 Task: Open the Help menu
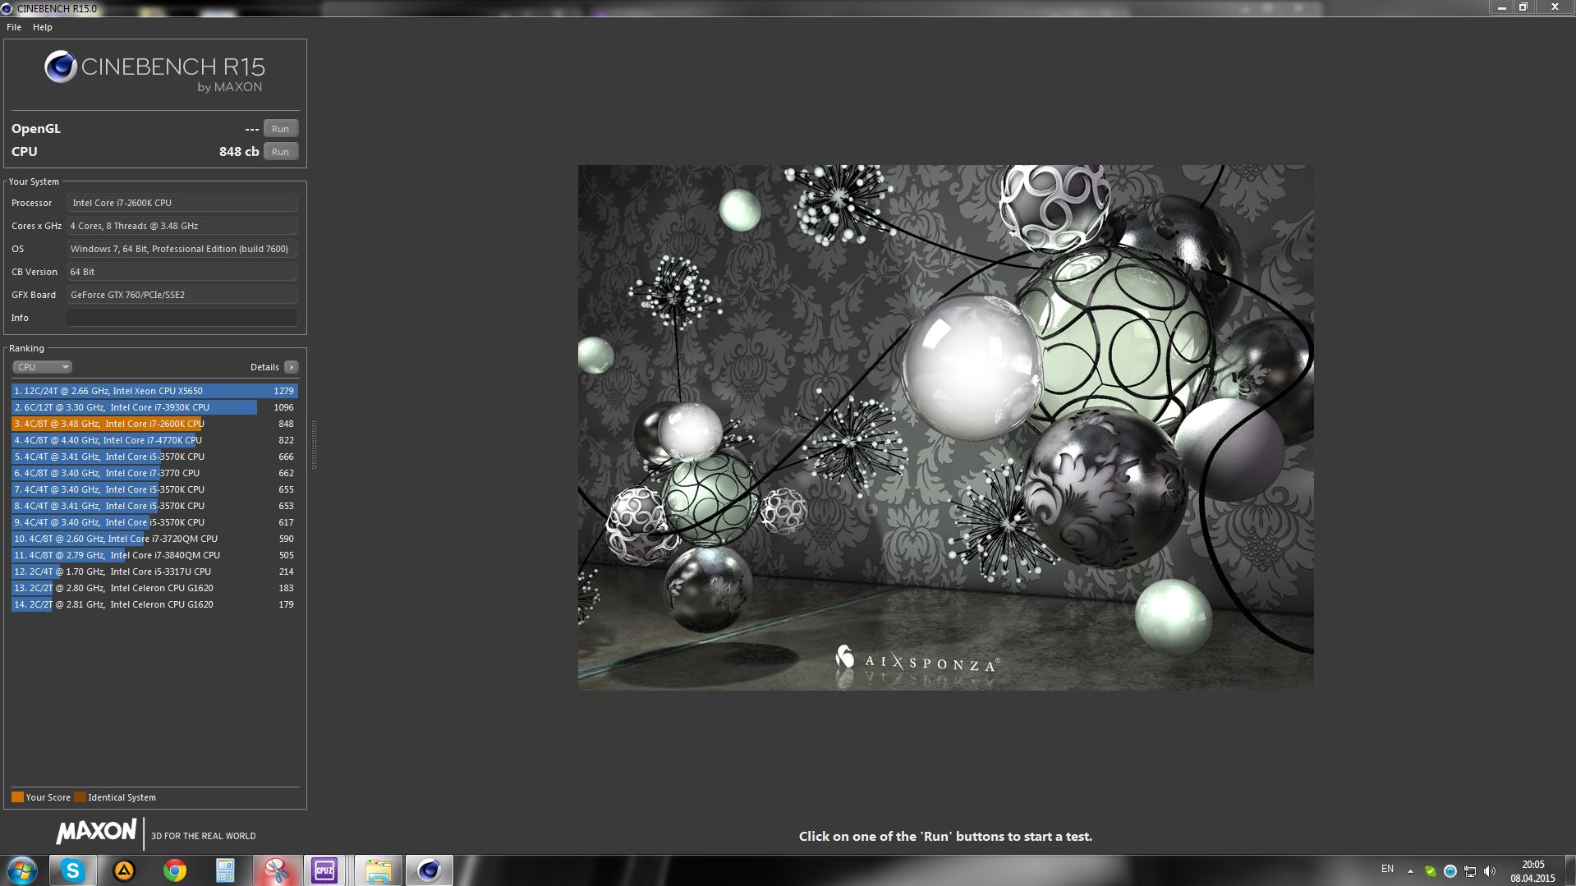[43, 27]
